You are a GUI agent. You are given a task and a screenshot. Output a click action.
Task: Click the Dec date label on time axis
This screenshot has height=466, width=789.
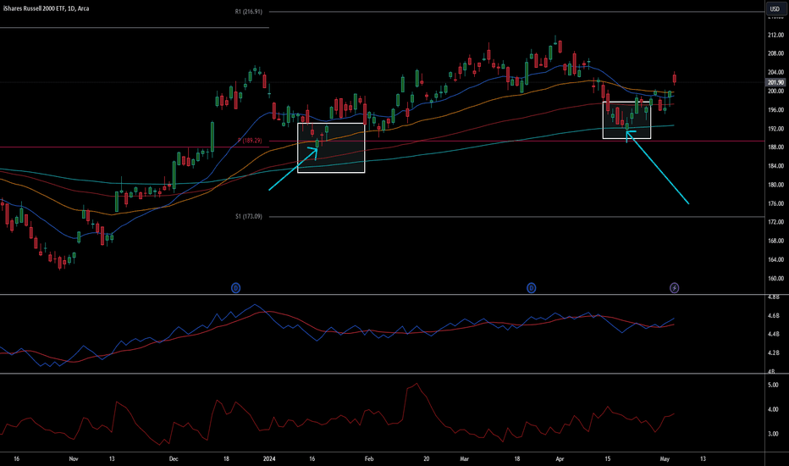pyautogui.click(x=174, y=459)
